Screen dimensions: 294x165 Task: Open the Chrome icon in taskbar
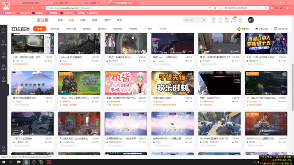point(26,162)
